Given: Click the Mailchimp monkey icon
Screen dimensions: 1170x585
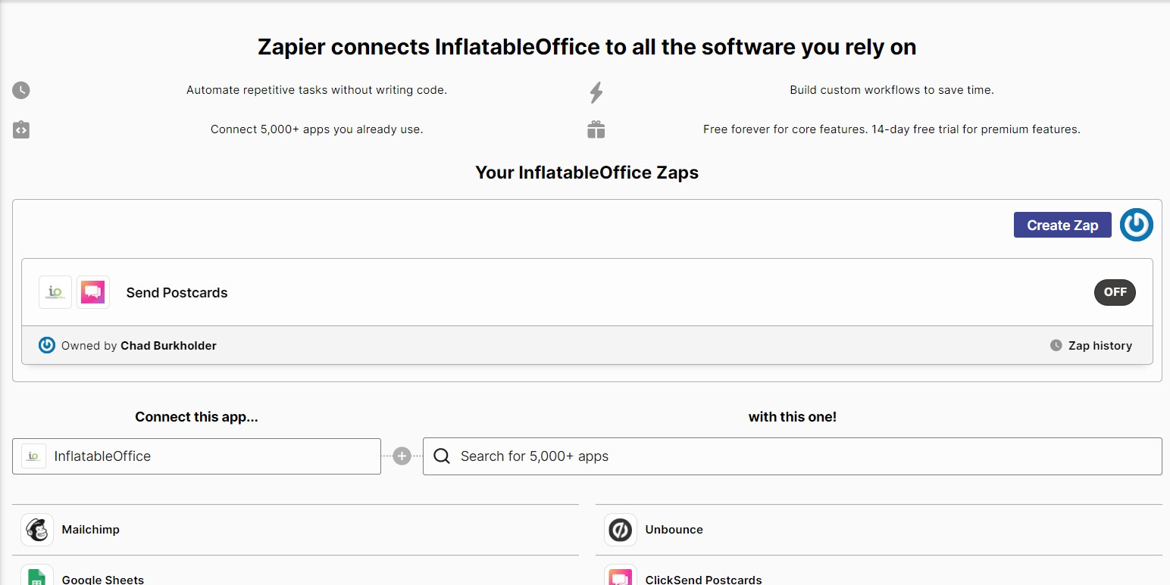Looking at the screenshot, I should click(37, 530).
